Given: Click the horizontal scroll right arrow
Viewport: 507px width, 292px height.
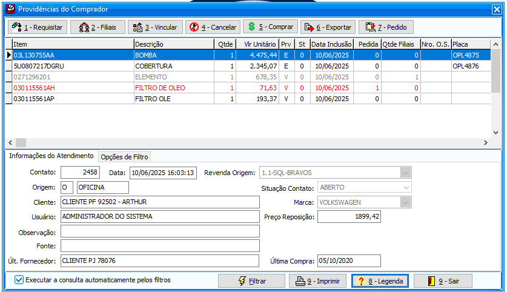Looking at the screenshot, I should click(x=486, y=142).
